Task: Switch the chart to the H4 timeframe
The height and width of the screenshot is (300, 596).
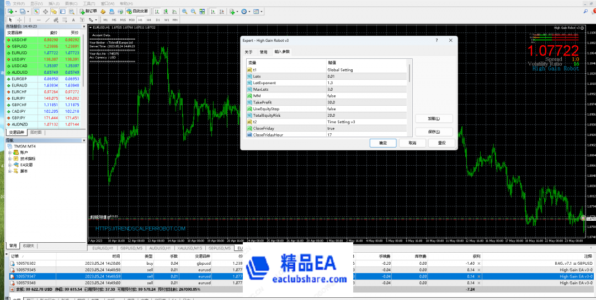Action: pyautogui.click(x=148, y=20)
